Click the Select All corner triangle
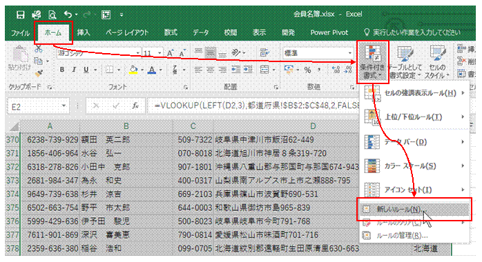The image size is (482, 262). pos(14,126)
